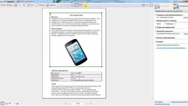Expand the 'Режим конвертирования' section
The height and width of the screenshot is (106, 188).
pos(156,38)
